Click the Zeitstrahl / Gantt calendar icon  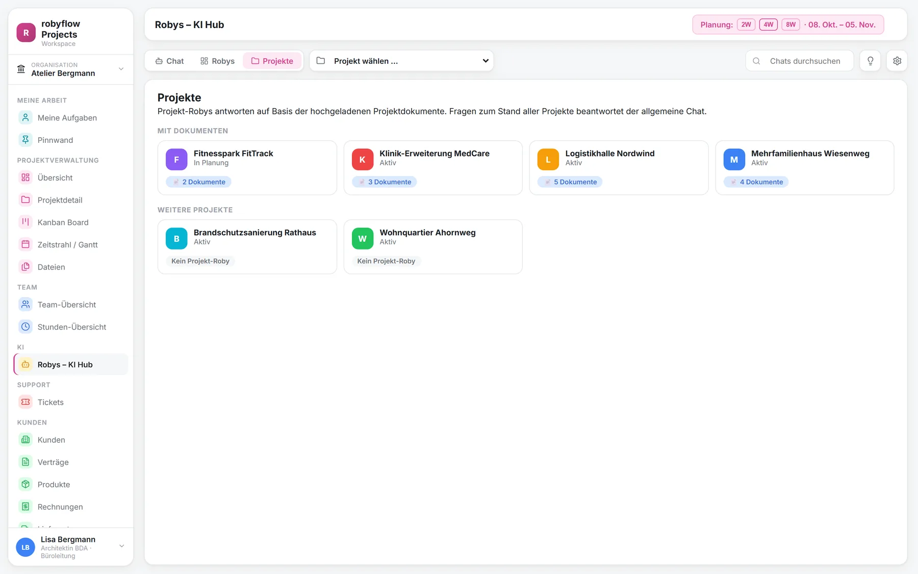(25, 244)
